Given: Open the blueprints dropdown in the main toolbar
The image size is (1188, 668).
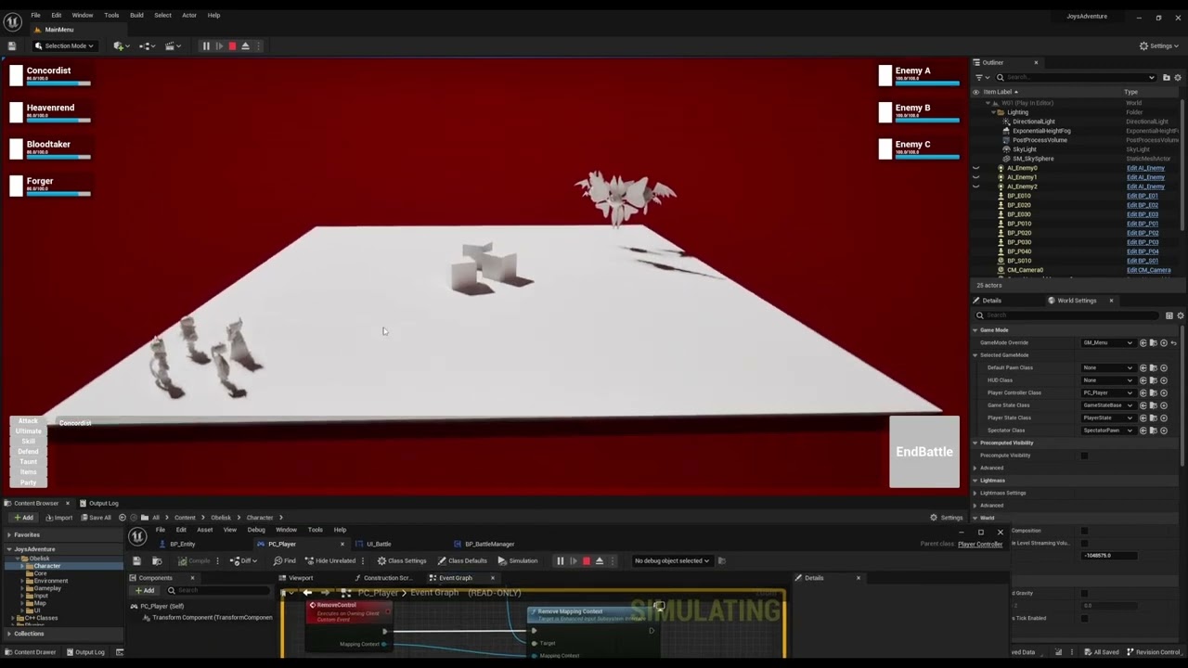Looking at the screenshot, I should (x=146, y=45).
